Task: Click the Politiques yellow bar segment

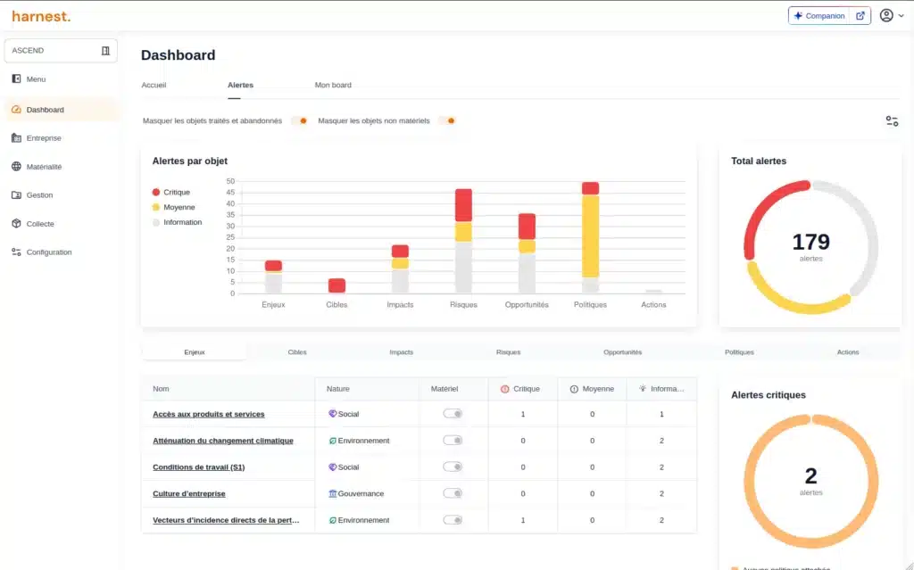Action: click(x=590, y=236)
